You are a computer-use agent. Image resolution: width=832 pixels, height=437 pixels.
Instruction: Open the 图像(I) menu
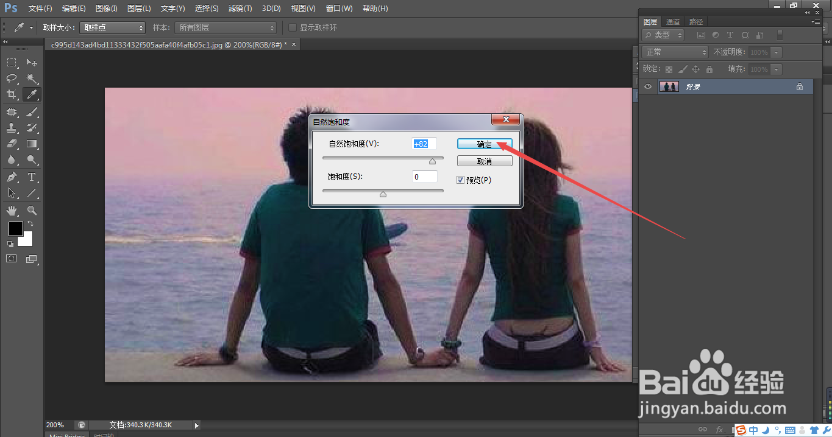coord(106,9)
